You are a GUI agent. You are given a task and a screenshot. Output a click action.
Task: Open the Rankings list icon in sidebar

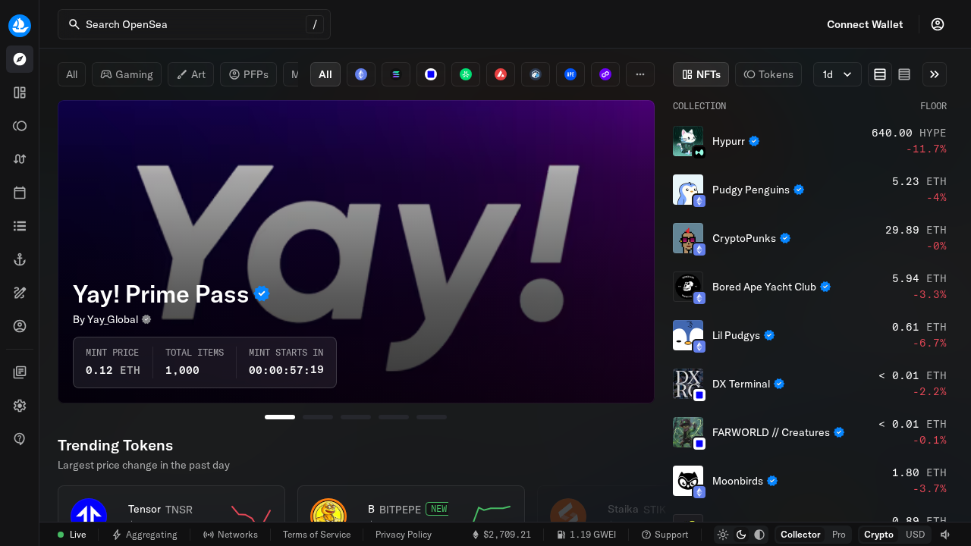pos(20,226)
